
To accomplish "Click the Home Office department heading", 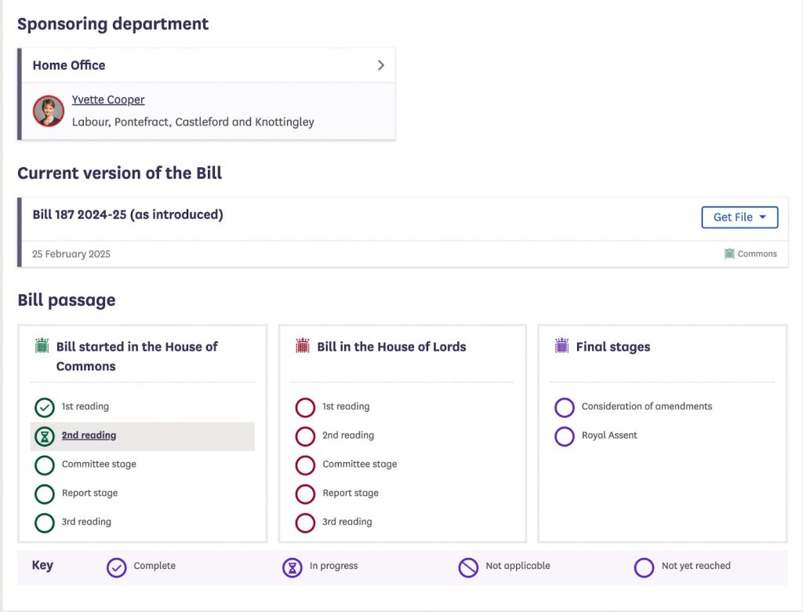I will 69,65.
